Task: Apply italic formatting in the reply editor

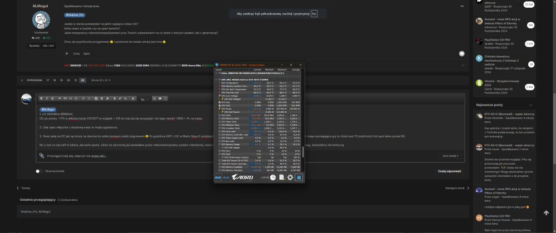Action: pyautogui.click(x=47, y=98)
